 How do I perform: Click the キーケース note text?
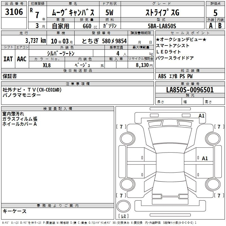point(15,211)
